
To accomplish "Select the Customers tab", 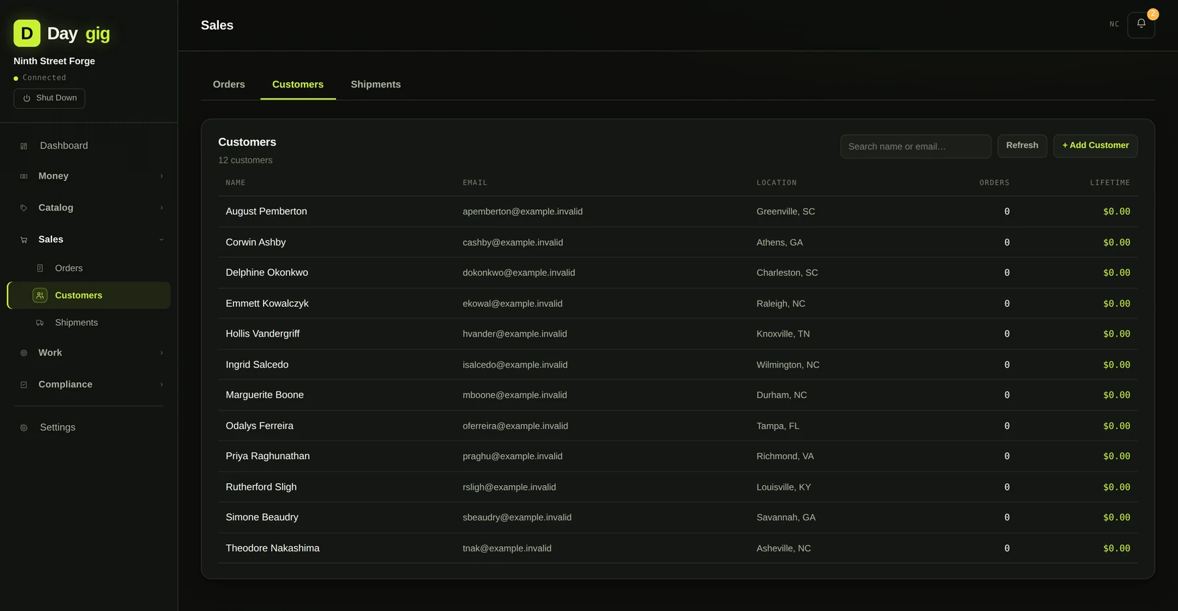I will pyautogui.click(x=298, y=84).
